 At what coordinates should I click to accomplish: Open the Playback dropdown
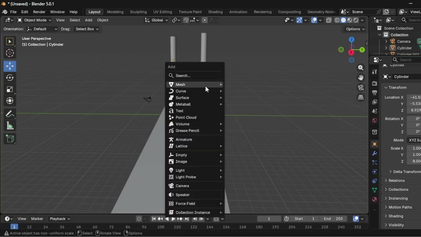pyautogui.click(x=60, y=219)
